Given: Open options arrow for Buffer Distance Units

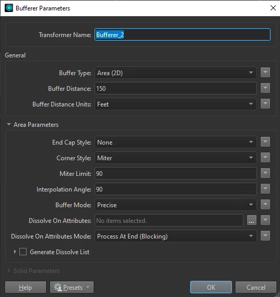Looking at the screenshot, I should (265, 104).
